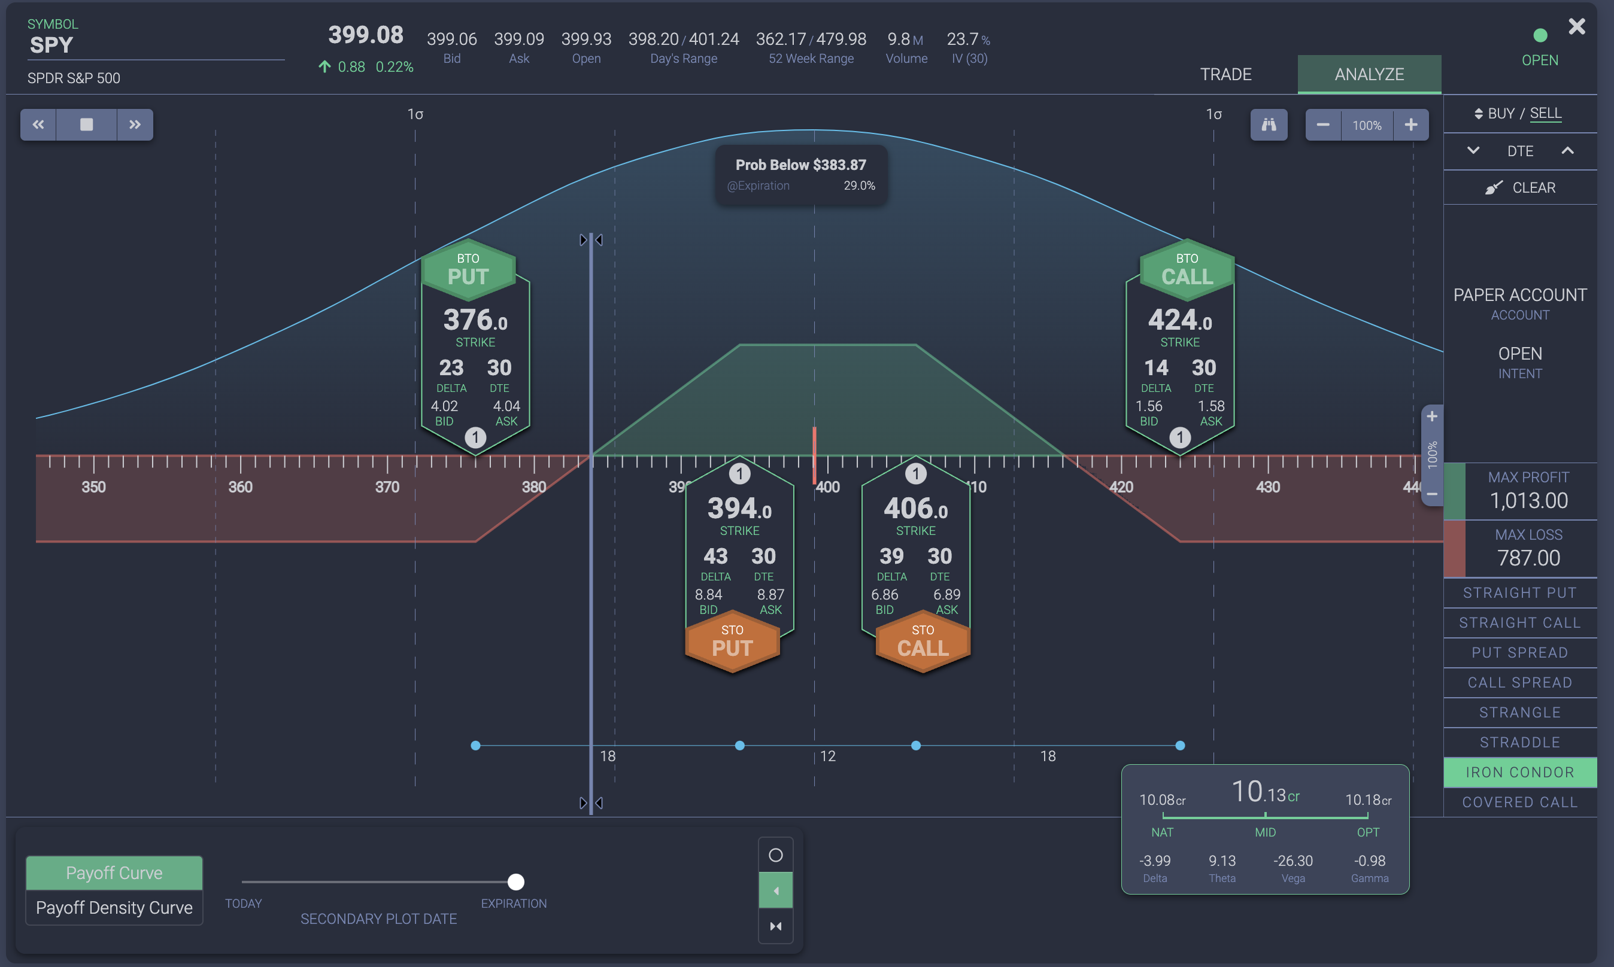Click the step-backward arrows icon
1614x967 pixels.
38,124
